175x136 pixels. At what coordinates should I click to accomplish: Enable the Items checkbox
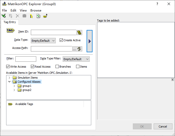point(78,67)
